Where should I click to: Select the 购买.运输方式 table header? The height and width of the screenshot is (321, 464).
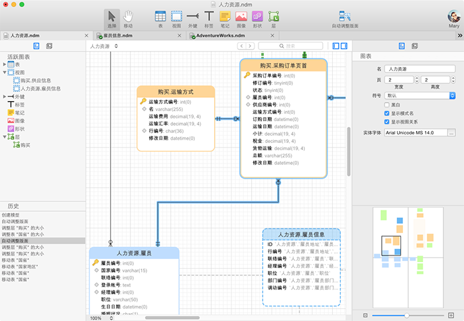pos(176,92)
